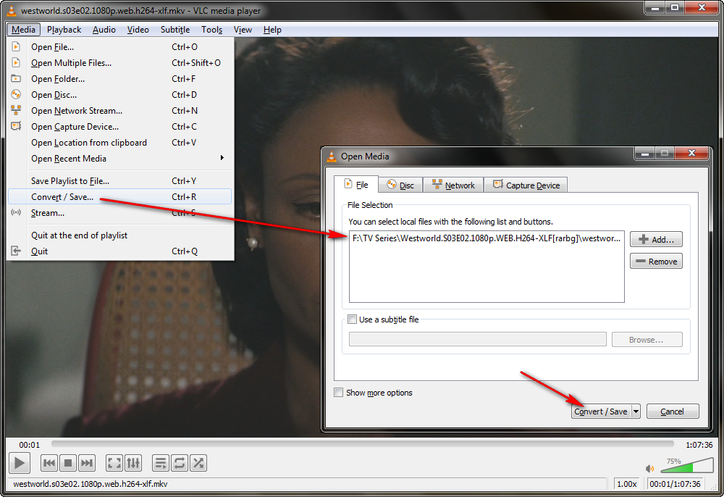
Task: Switch to the Capture Device tab
Action: pos(526,185)
